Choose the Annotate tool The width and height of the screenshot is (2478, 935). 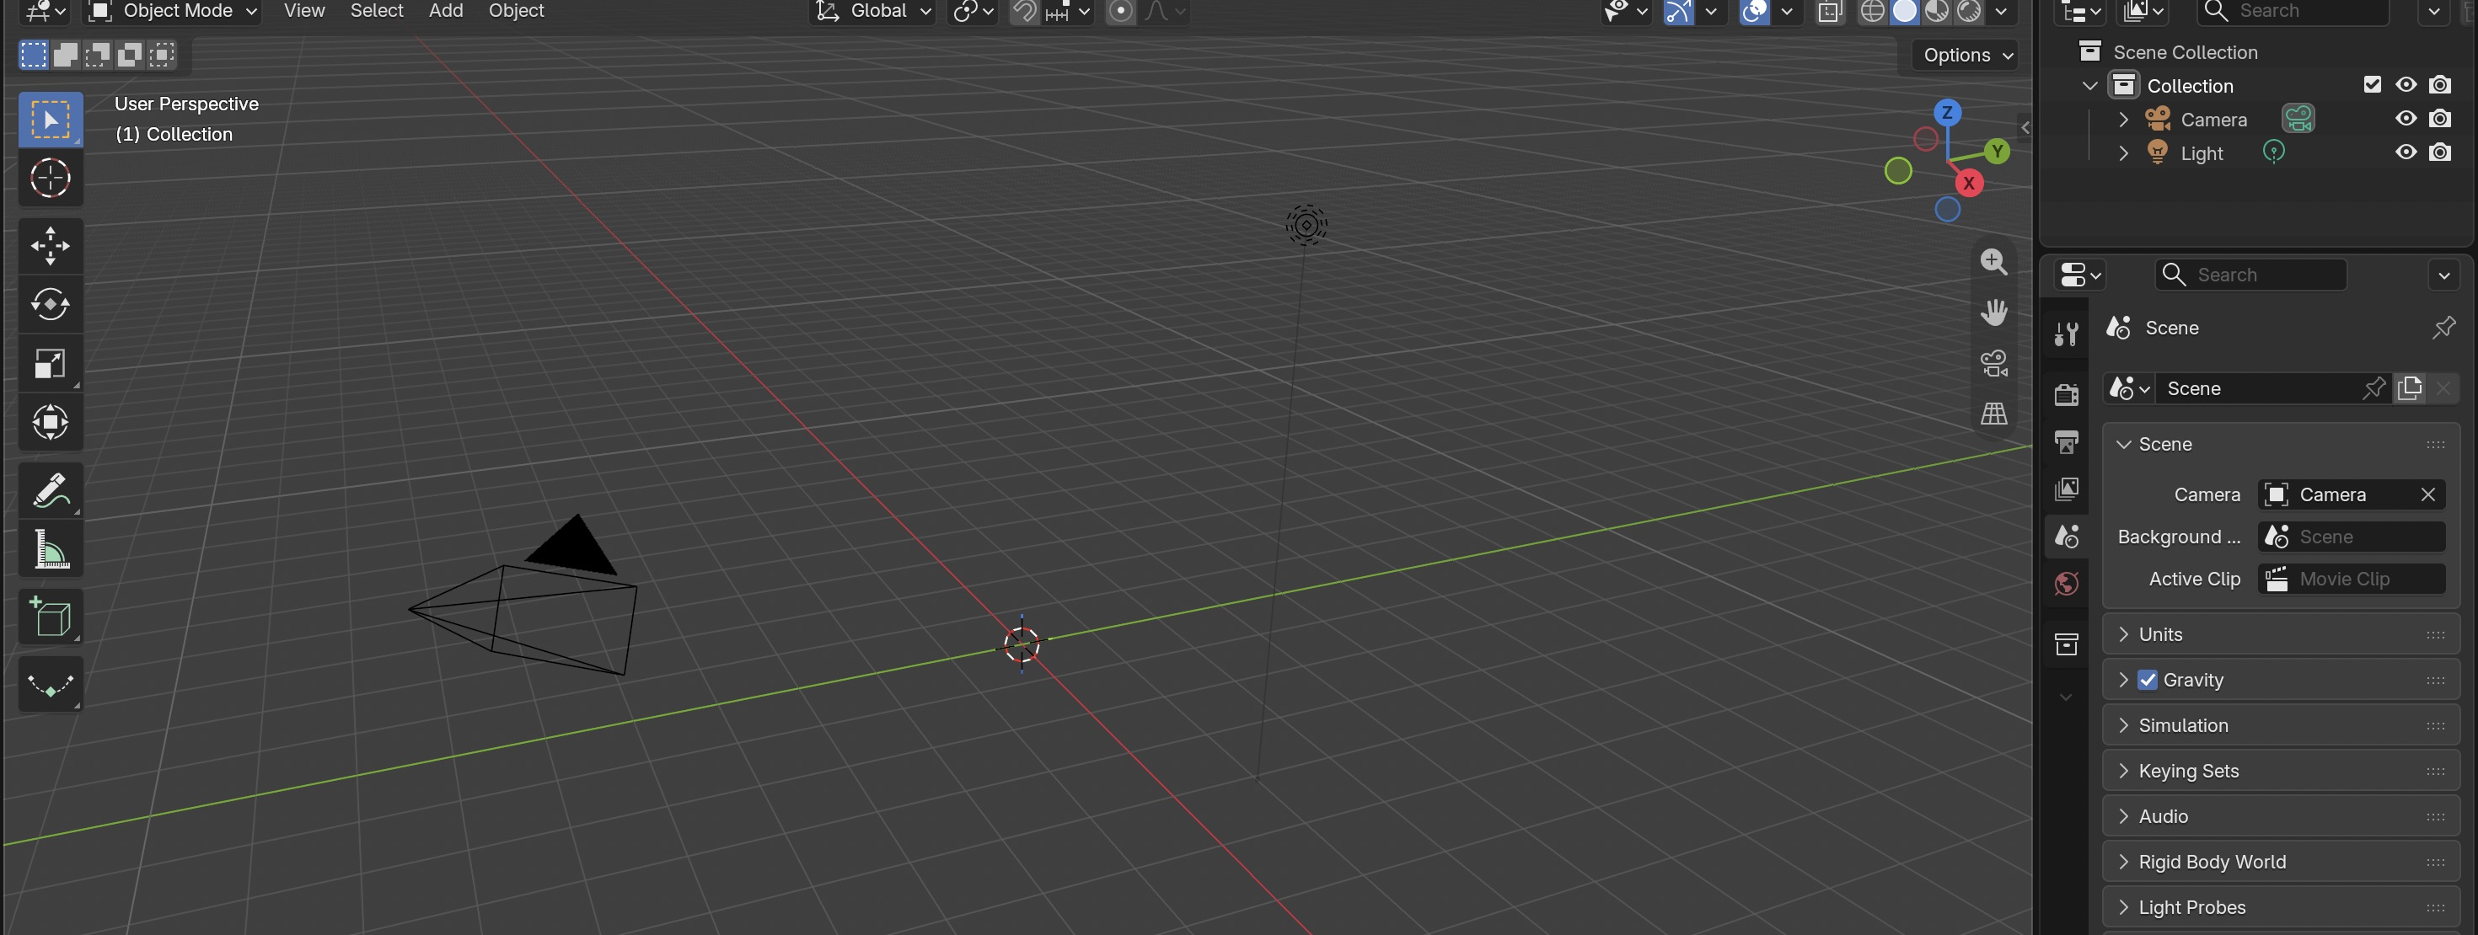[x=50, y=490]
